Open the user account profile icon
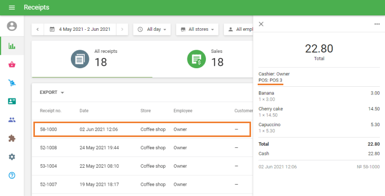Viewport: 385px width, 196px height. coord(12,26)
